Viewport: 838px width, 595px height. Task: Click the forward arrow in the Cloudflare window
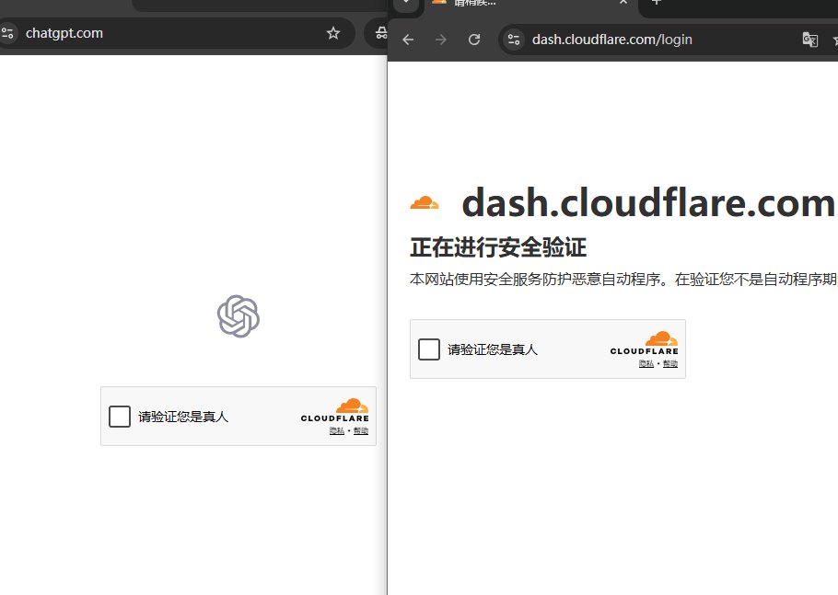(x=441, y=40)
